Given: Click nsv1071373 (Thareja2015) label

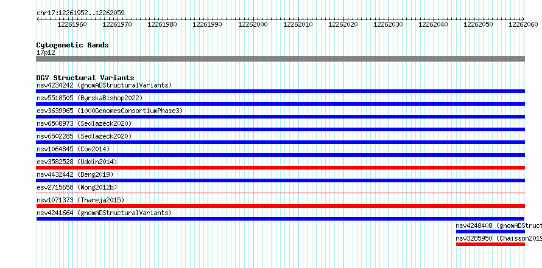Looking at the screenshot, I should [x=80, y=200].
